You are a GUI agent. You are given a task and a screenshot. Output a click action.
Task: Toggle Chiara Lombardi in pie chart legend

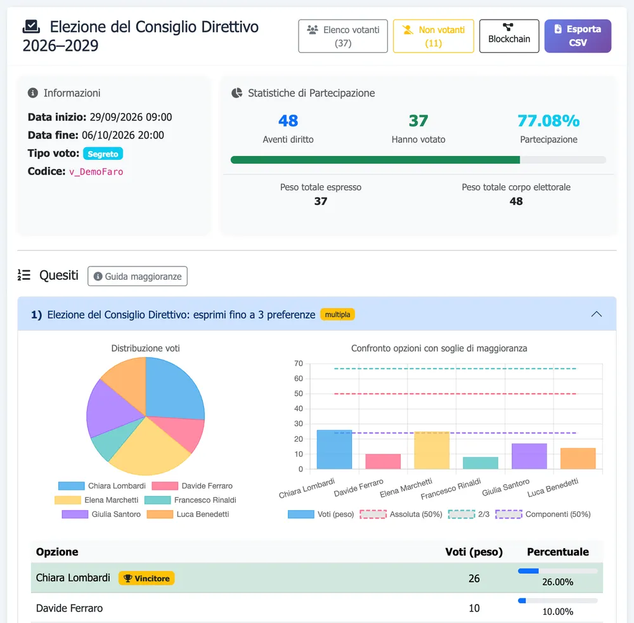point(102,485)
